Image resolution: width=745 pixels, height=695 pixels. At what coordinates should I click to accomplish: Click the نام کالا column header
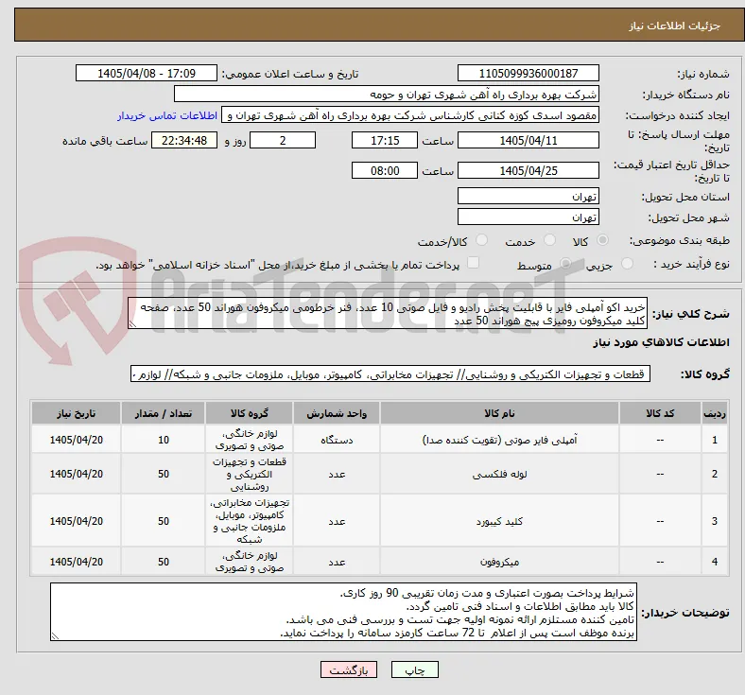click(x=499, y=413)
